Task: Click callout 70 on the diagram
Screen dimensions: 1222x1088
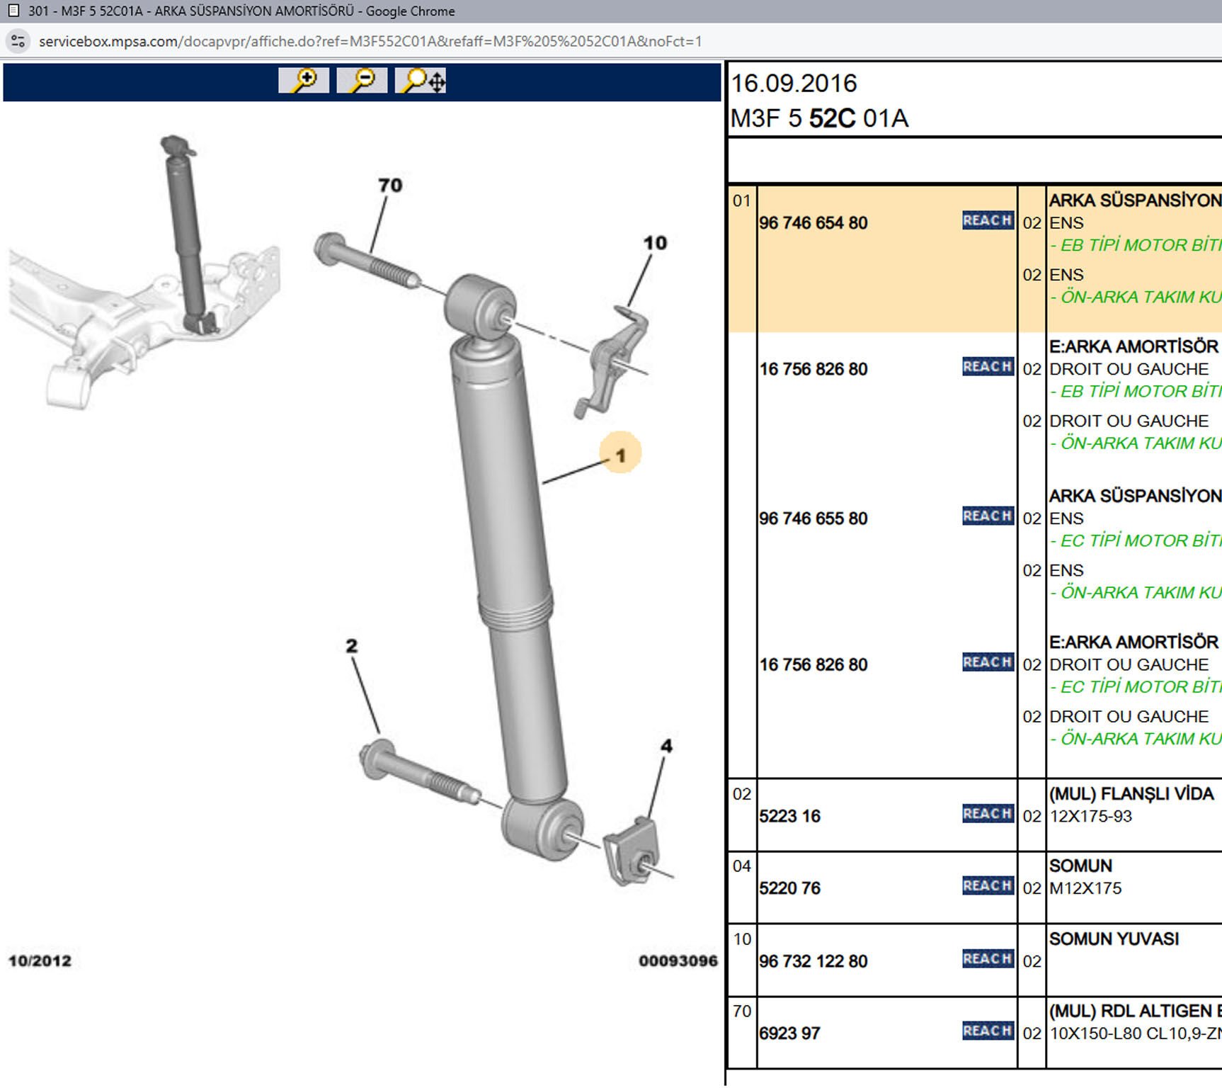Action: pyautogui.click(x=390, y=186)
